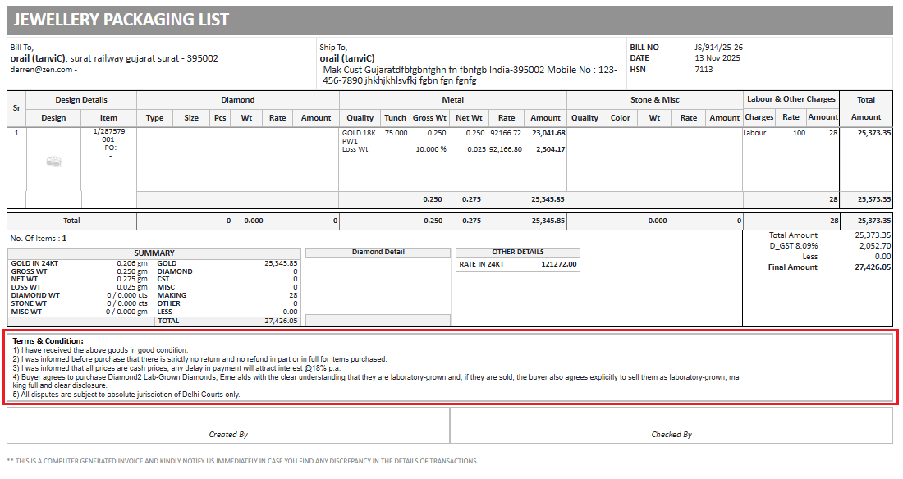This screenshot has width=903, height=479.
Task: Click the Diamond column group header
Action: click(237, 100)
